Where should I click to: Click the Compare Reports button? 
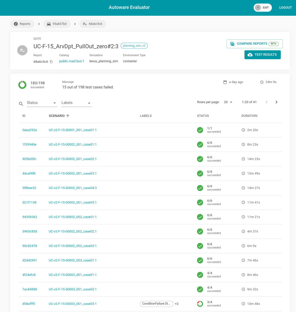click(x=255, y=44)
